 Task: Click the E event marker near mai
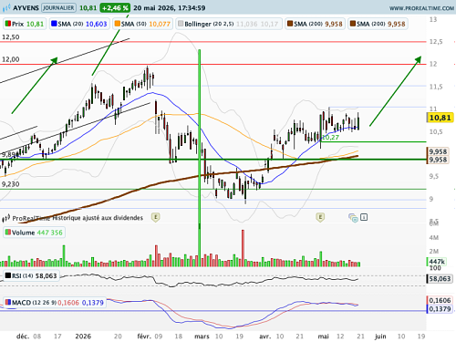pyautogui.click(x=320, y=217)
